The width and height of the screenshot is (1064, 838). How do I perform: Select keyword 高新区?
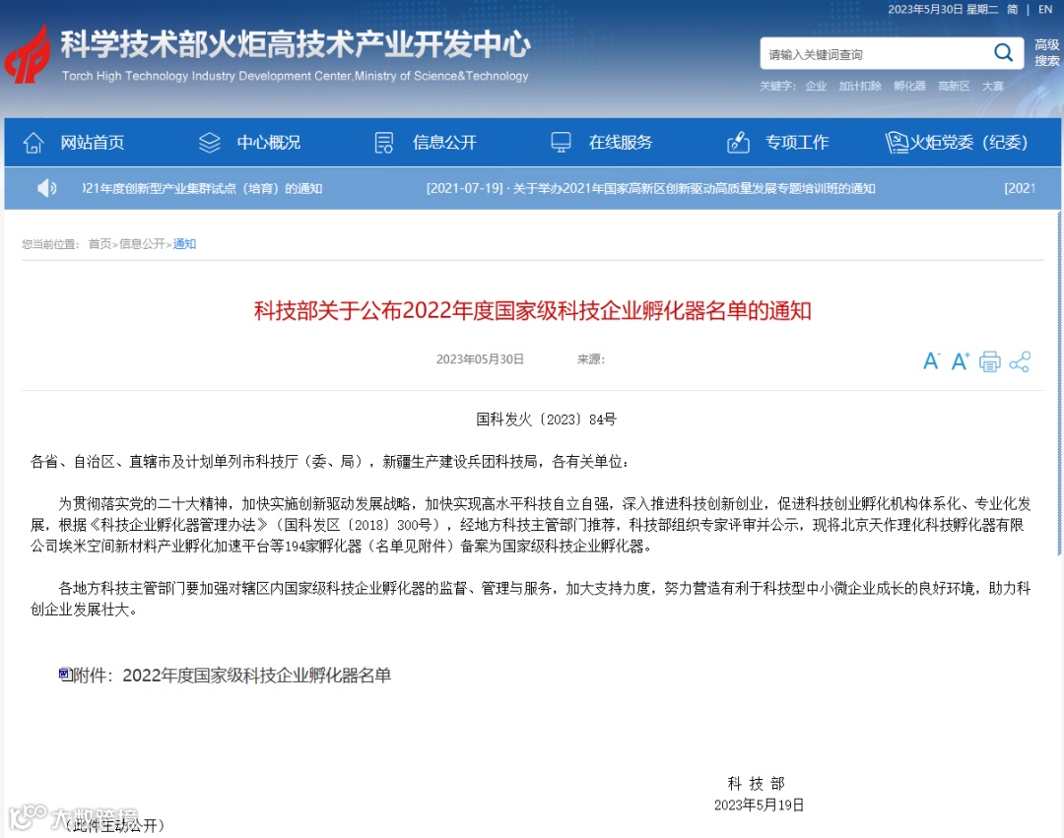(954, 86)
